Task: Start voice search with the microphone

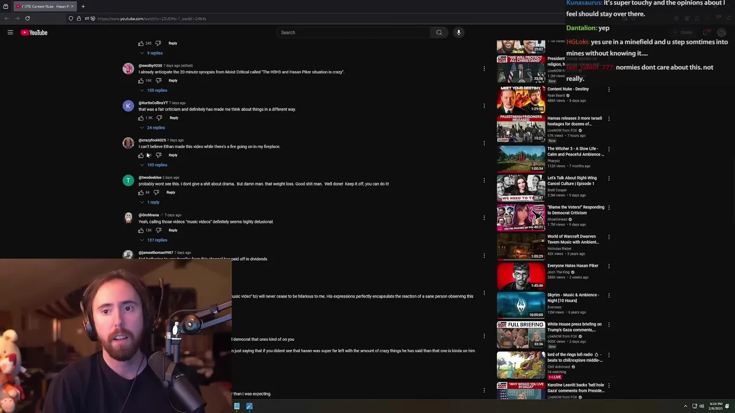Action: (458, 33)
